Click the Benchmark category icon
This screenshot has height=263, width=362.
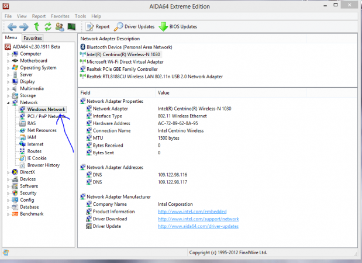[15, 214]
